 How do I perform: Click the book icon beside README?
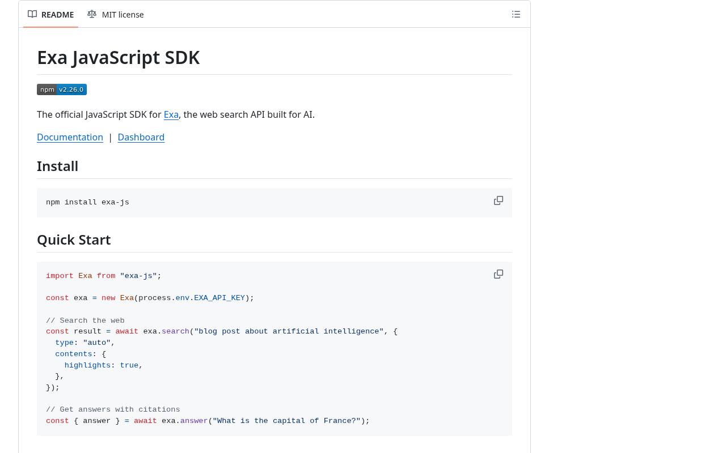point(32,14)
